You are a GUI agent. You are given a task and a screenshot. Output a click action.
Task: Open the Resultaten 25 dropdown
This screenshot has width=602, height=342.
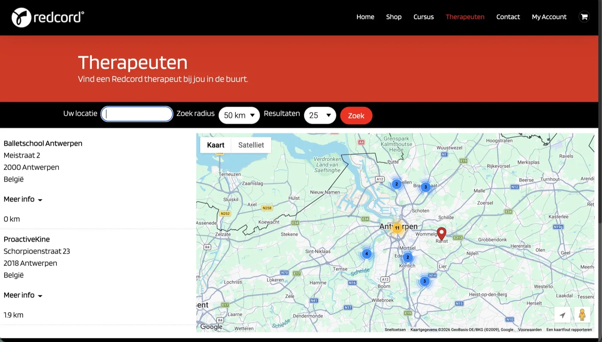coord(320,116)
